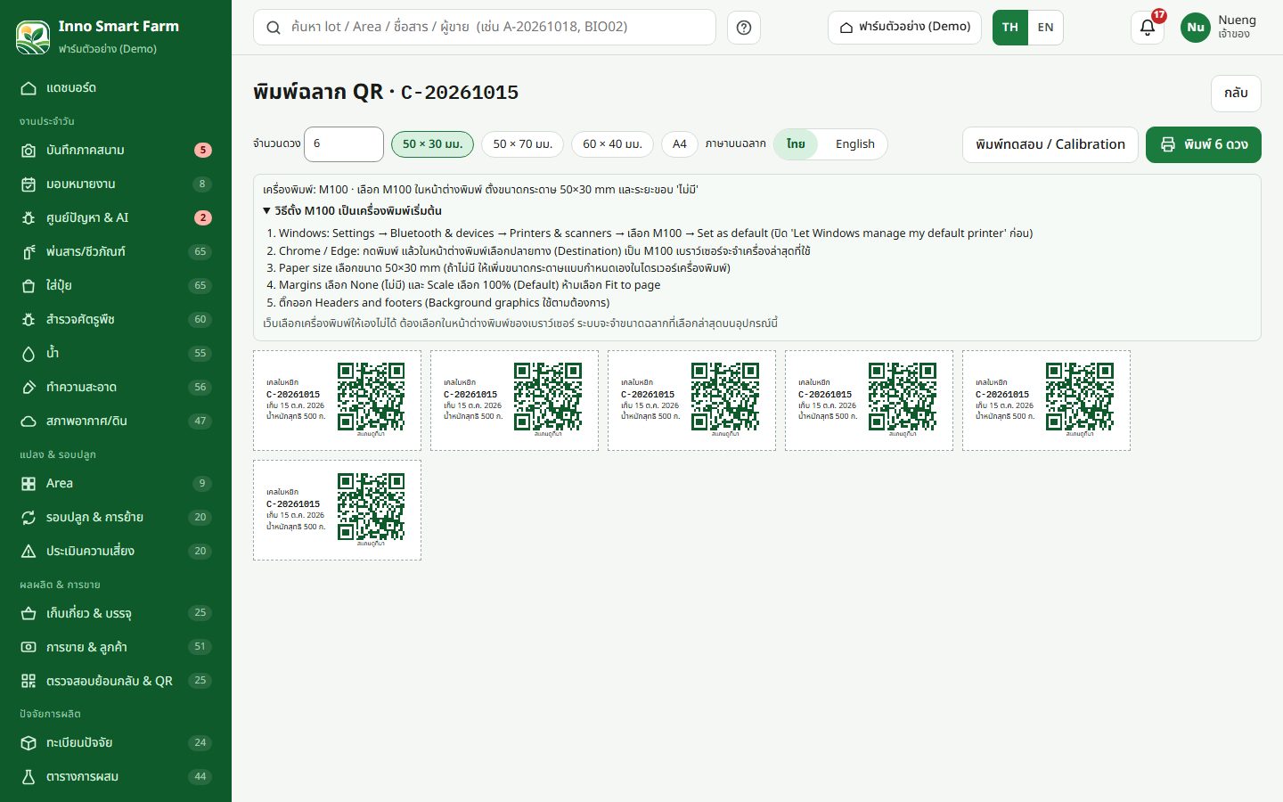Select the 50 × 70 มม. label size
1283x802 pixels.
(522, 144)
